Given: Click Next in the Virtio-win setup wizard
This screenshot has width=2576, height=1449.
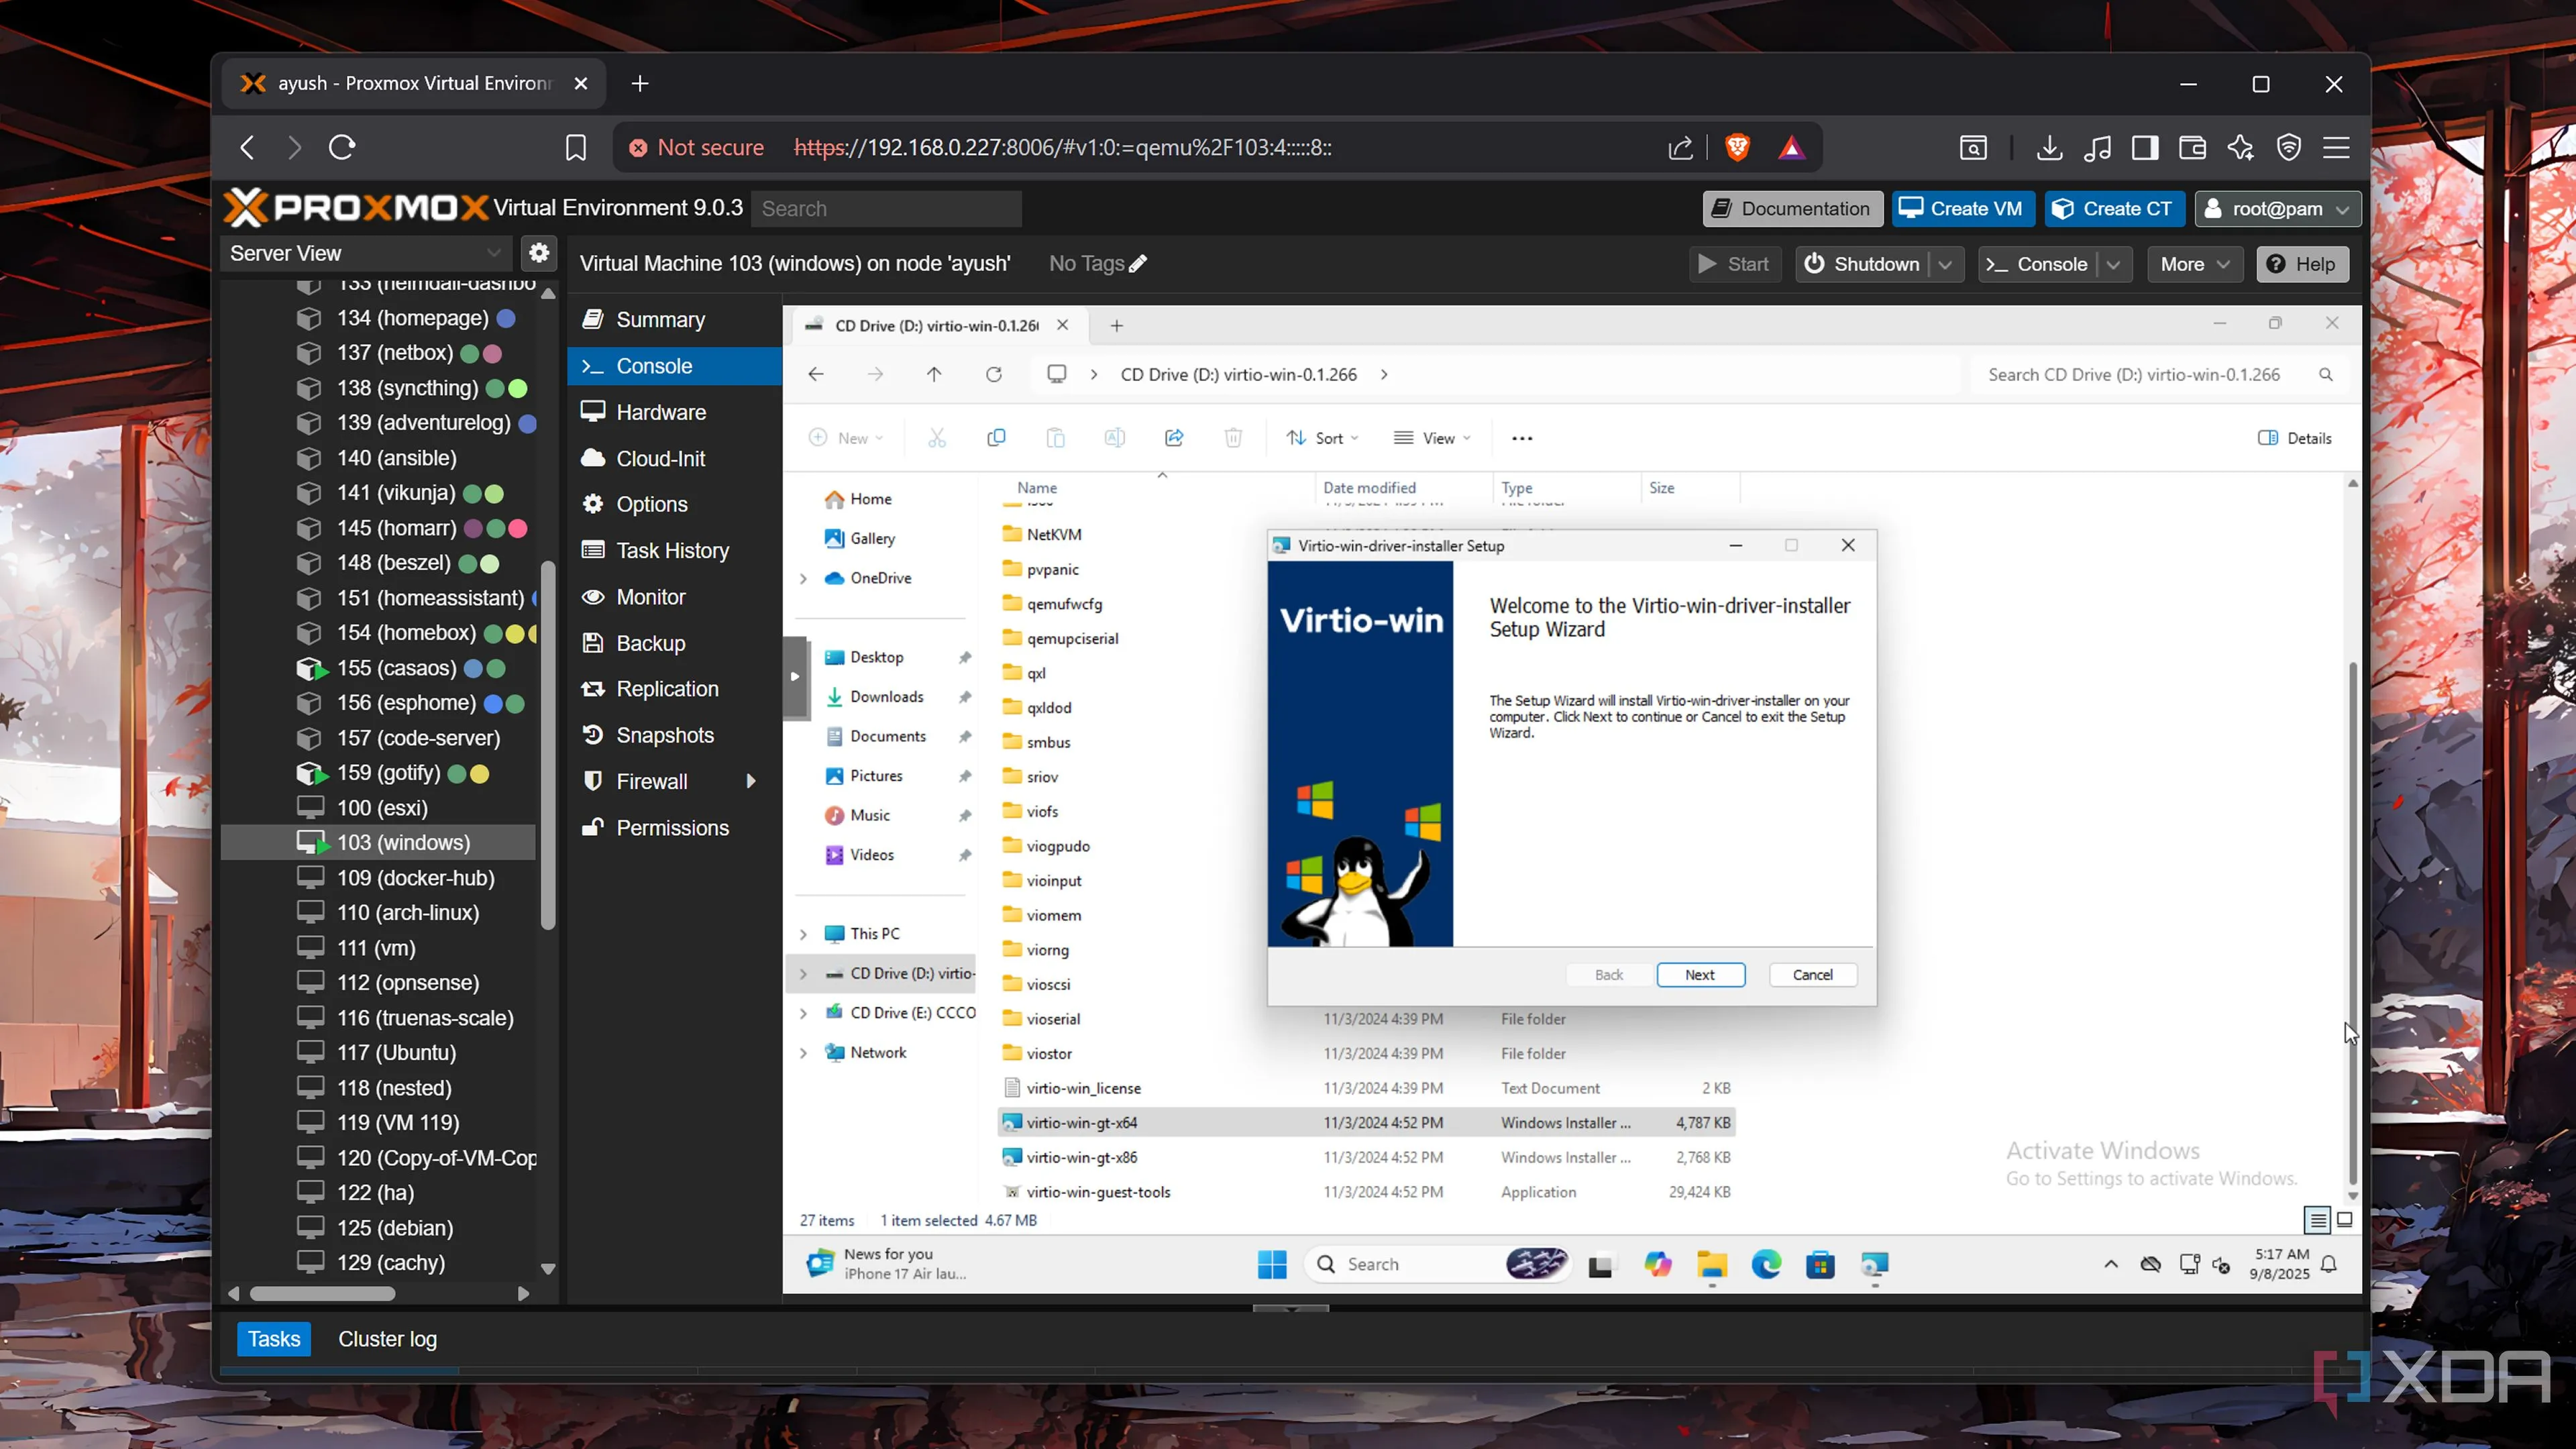Looking at the screenshot, I should pyautogui.click(x=1700, y=974).
